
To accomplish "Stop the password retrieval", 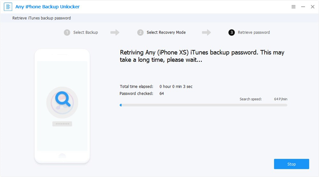I will click(x=291, y=164).
